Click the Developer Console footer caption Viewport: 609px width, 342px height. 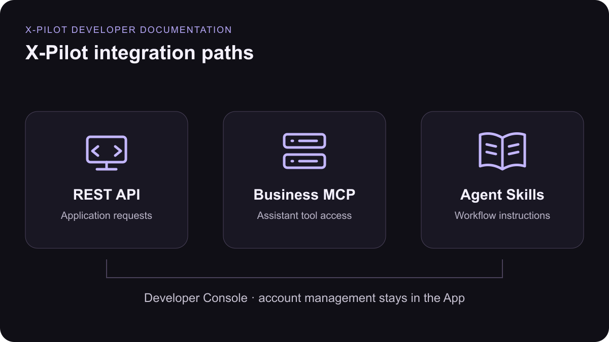tap(304, 298)
